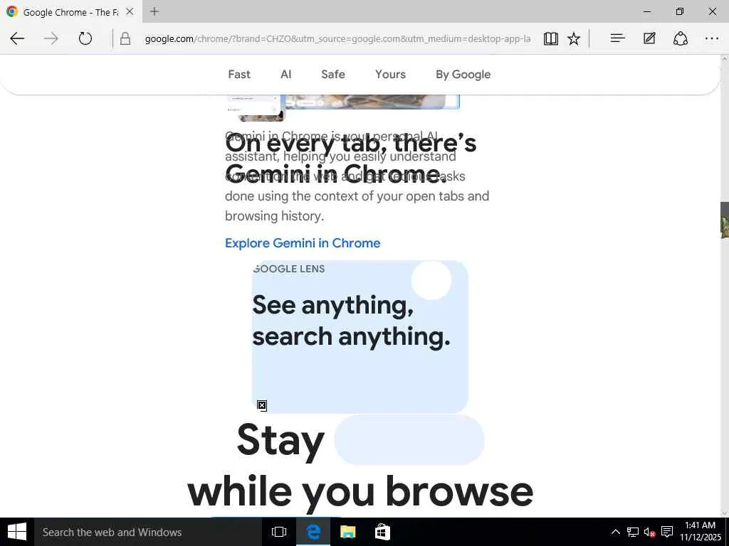Go back with the browser back arrow
This screenshot has height=546, width=729.
[x=17, y=38]
